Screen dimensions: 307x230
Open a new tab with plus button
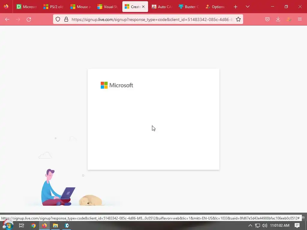point(236,7)
